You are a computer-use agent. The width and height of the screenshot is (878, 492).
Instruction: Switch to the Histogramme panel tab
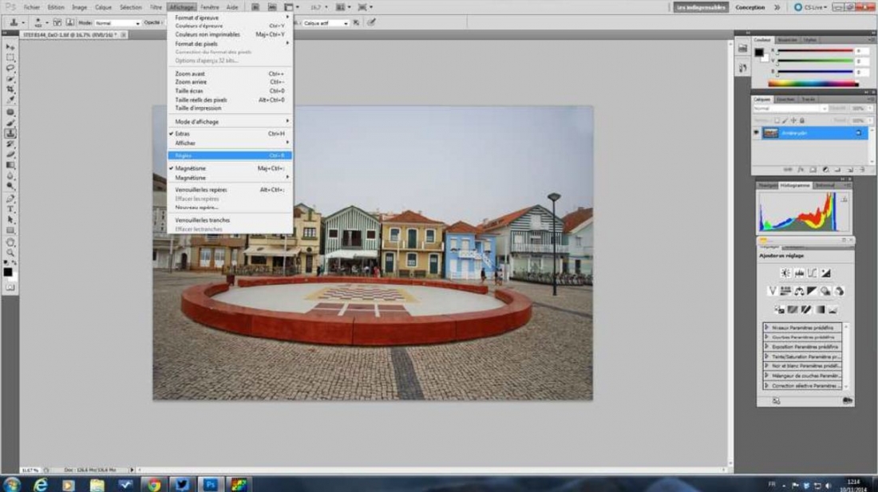(794, 185)
